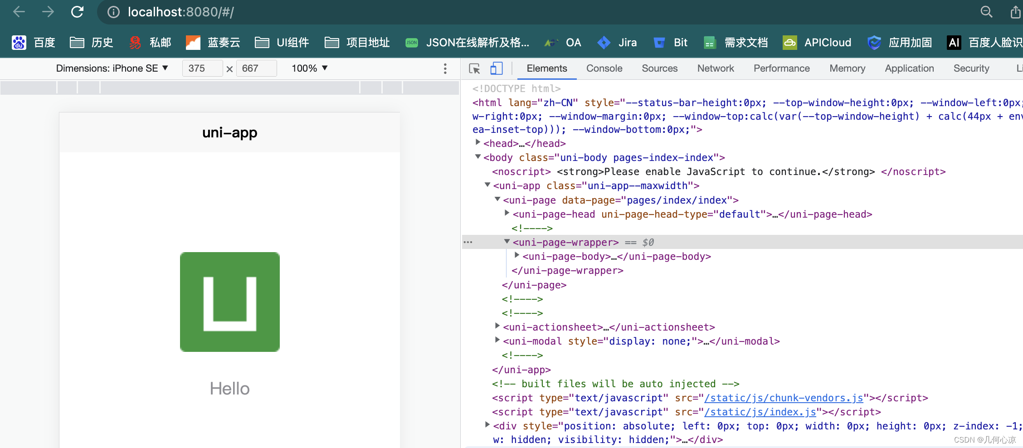
Task: Open the zoom magnifier icon in address bar
Action: (986, 12)
